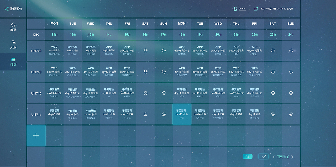Viewport: 336px width, 167px height.
Task: Open the day05 刘倩 就业指导 lesson cell
Action: (x=91, y=51)
